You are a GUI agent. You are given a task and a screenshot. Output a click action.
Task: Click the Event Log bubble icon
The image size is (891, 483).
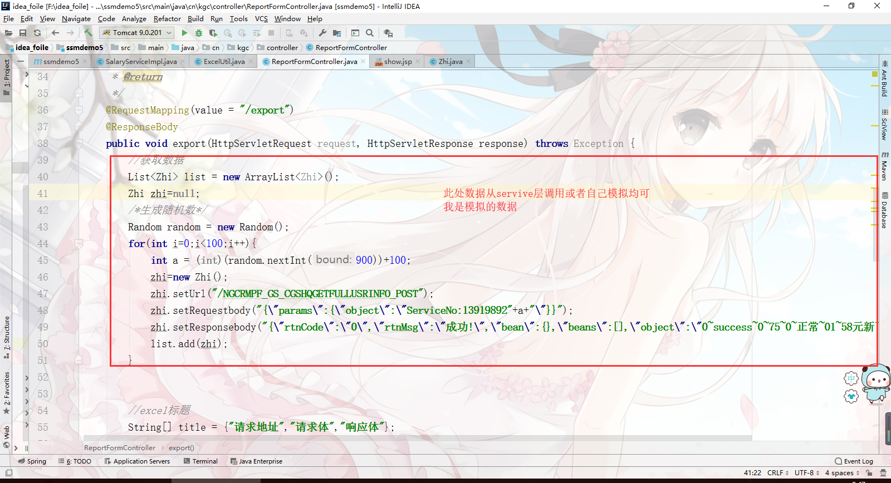point(839,461)
